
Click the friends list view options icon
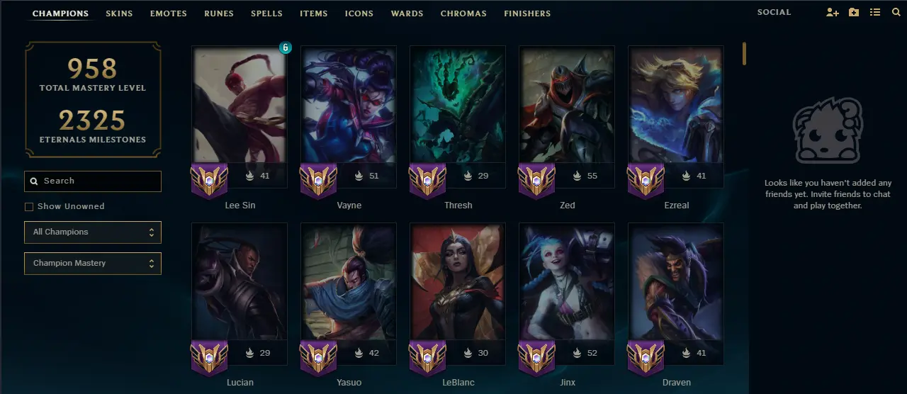pyautogui.click(x=875, y=13)
